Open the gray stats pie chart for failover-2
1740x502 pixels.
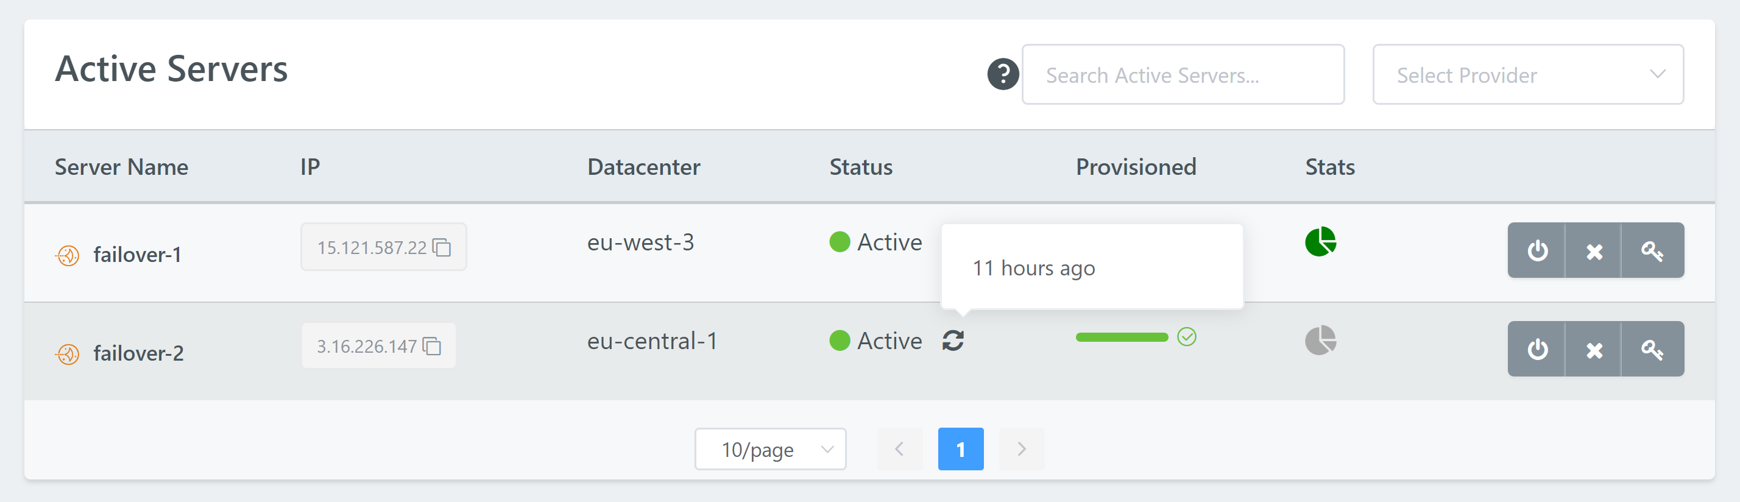1320,340
